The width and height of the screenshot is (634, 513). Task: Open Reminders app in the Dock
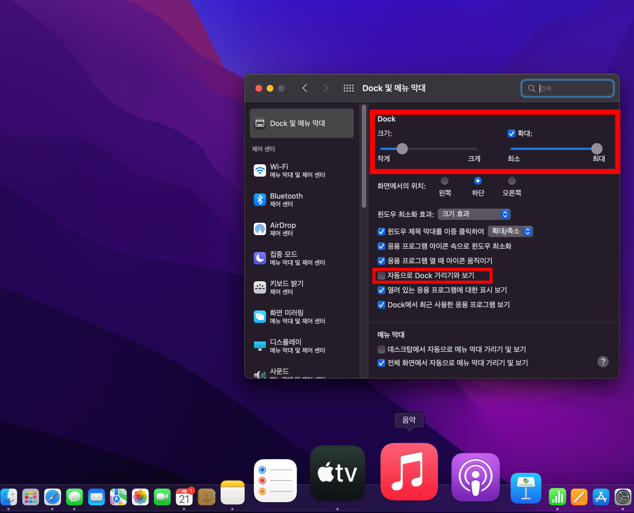[x=275, y=480]
